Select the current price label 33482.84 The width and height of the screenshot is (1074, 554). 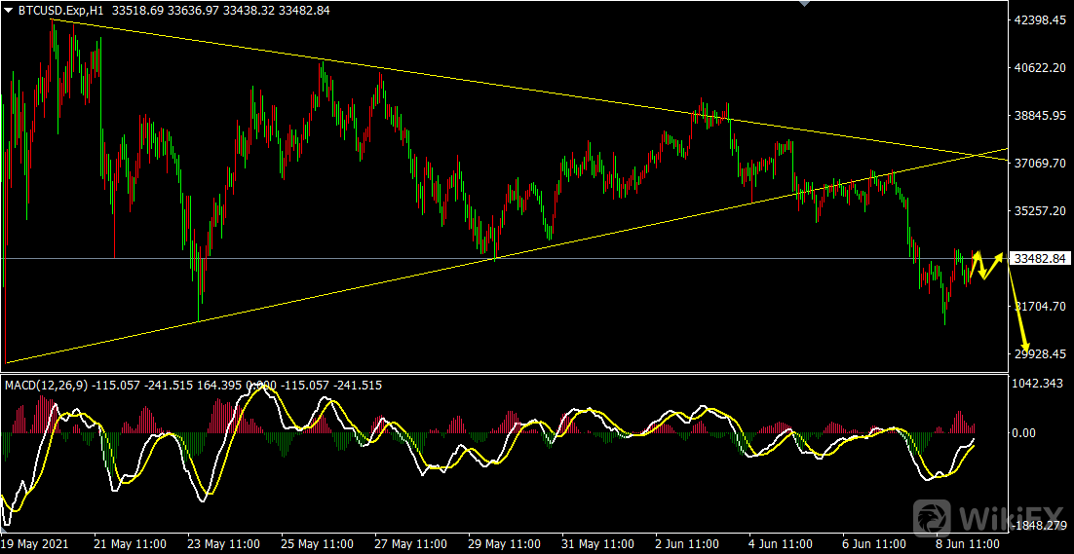(1039, 259)
